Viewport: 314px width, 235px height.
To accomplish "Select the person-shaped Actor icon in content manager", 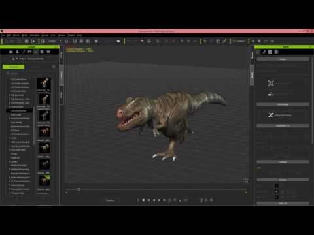I will point(17,52).
